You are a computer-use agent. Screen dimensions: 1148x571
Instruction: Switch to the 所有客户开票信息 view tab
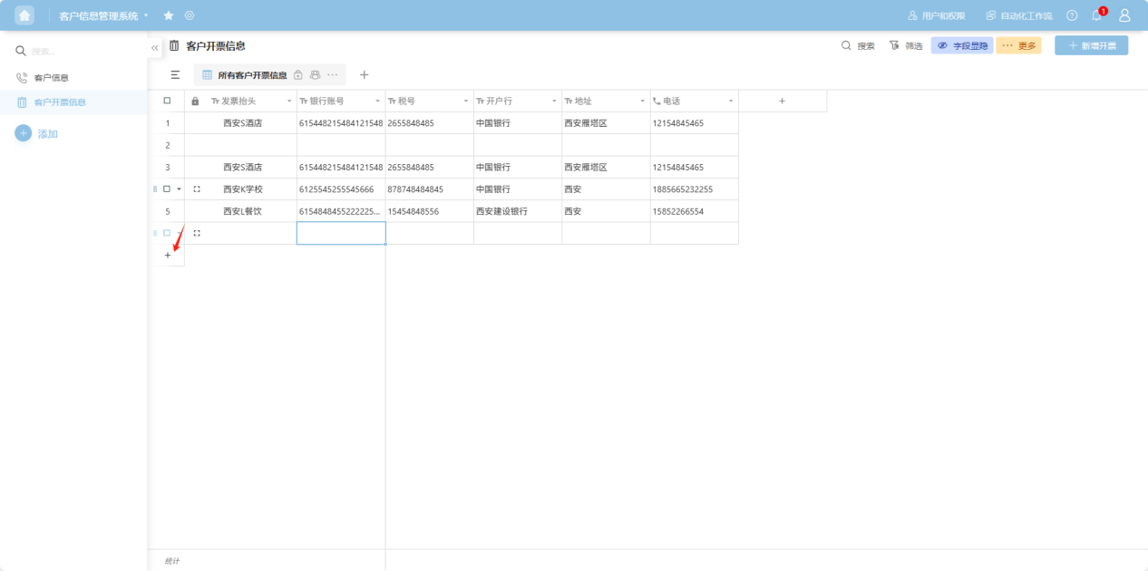[251, 75]
